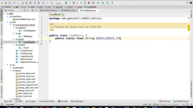193x108 pixels.
Task: Click the Find magnifier icon
Action: click(x=35, y=3)
